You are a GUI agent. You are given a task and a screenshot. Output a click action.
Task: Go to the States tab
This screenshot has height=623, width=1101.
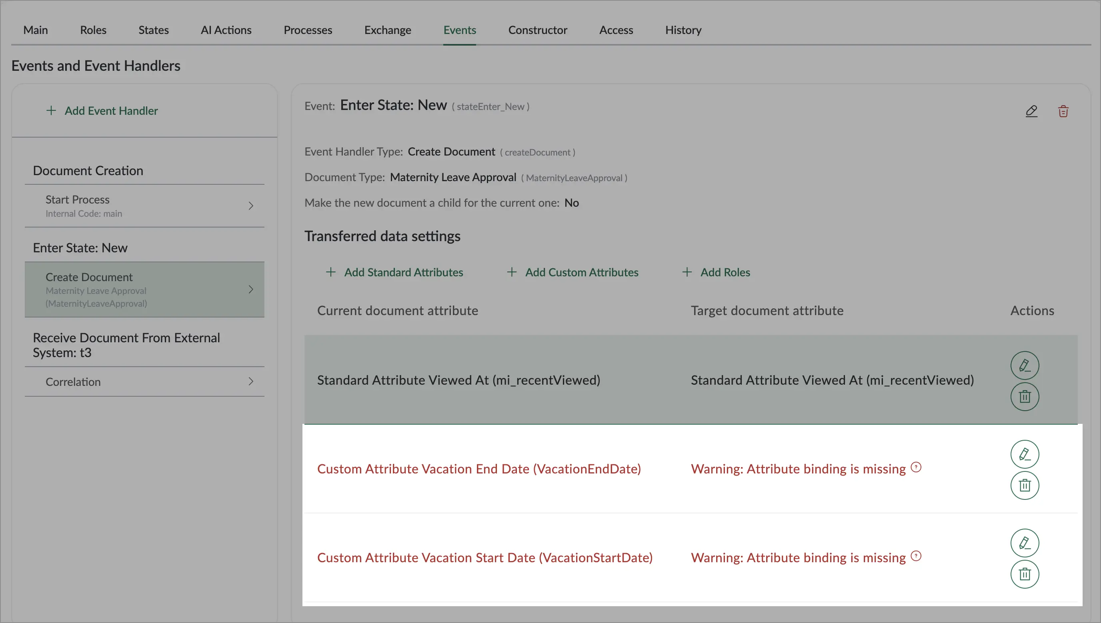(x=154, y=30)
